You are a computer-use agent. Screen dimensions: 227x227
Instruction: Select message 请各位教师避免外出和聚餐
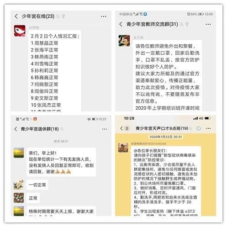[167, 76]
